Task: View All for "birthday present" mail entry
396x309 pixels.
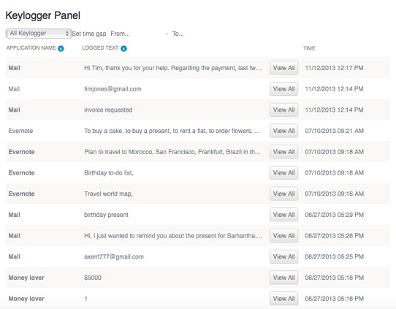Action: [284, 215]
